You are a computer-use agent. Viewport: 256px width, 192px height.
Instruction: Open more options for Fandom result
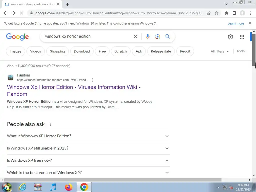click(x=92, y=80)
